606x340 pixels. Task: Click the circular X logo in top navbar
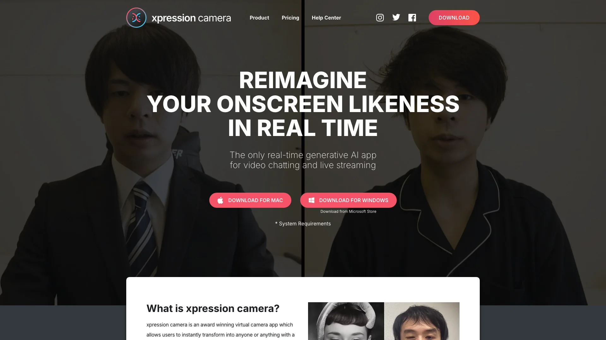tap(136, 17)
